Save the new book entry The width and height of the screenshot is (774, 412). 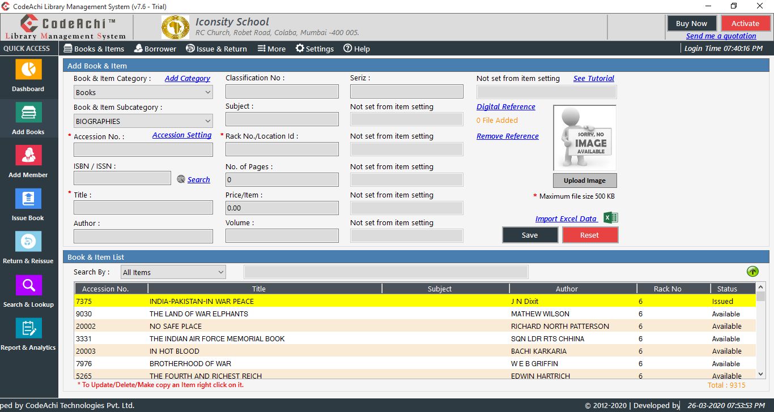tap(529, 235)
